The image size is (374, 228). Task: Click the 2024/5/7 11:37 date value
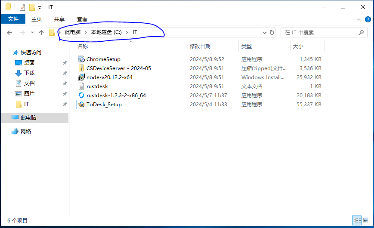pos(208,96)
